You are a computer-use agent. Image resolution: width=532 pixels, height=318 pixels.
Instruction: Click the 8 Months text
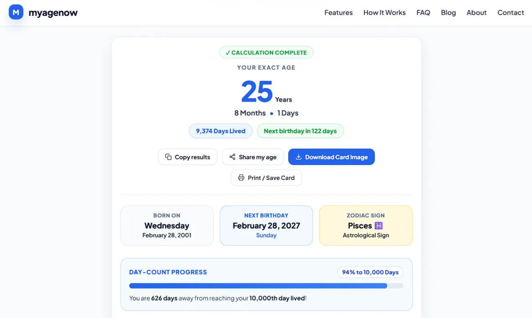point(250,113)
